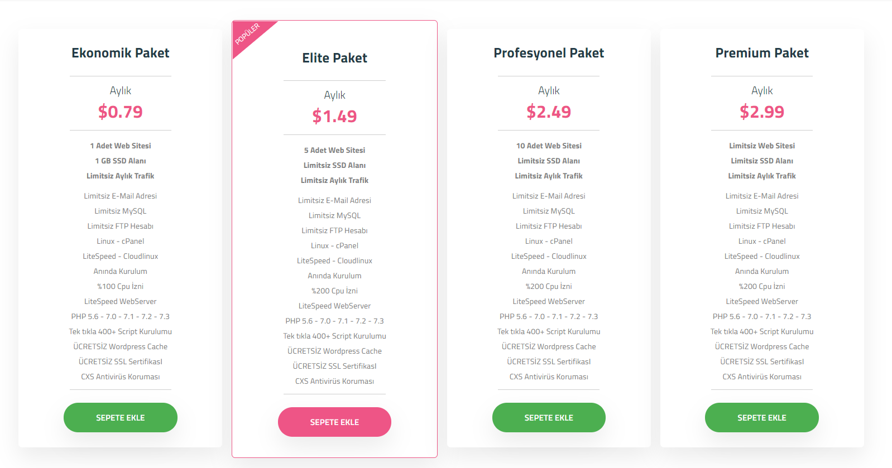This screenshot has height=468, width=892.
Task: Click the Premium Paket heading
Action: 762,53
